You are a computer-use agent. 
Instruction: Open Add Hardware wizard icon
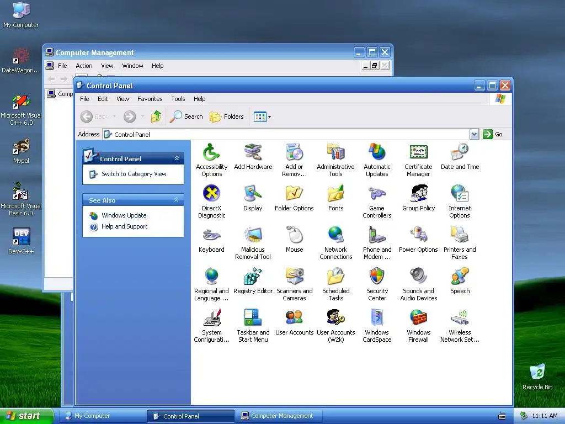[253, 156]
